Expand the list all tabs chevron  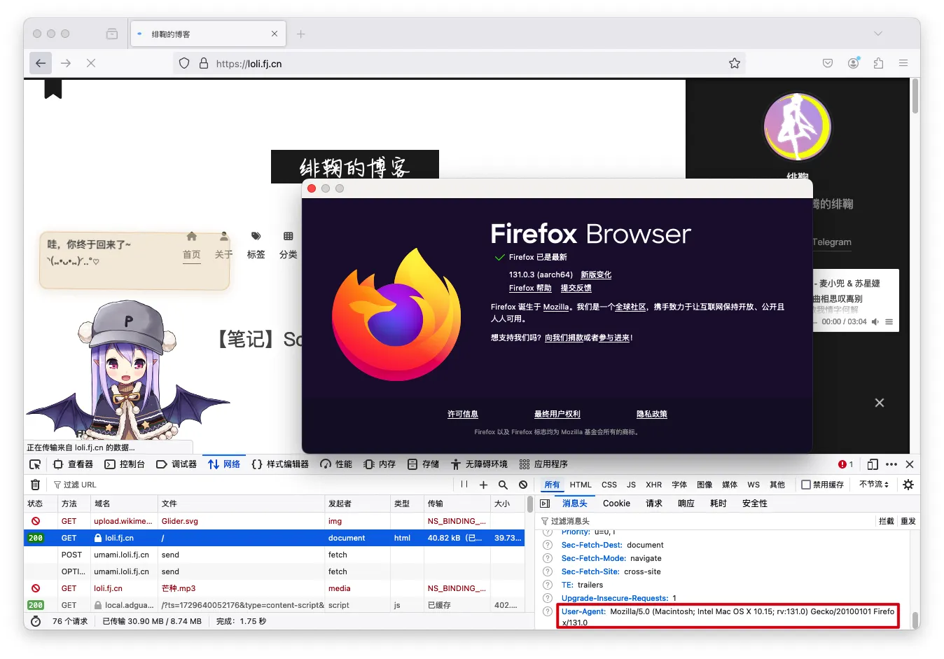click(877, 34)
